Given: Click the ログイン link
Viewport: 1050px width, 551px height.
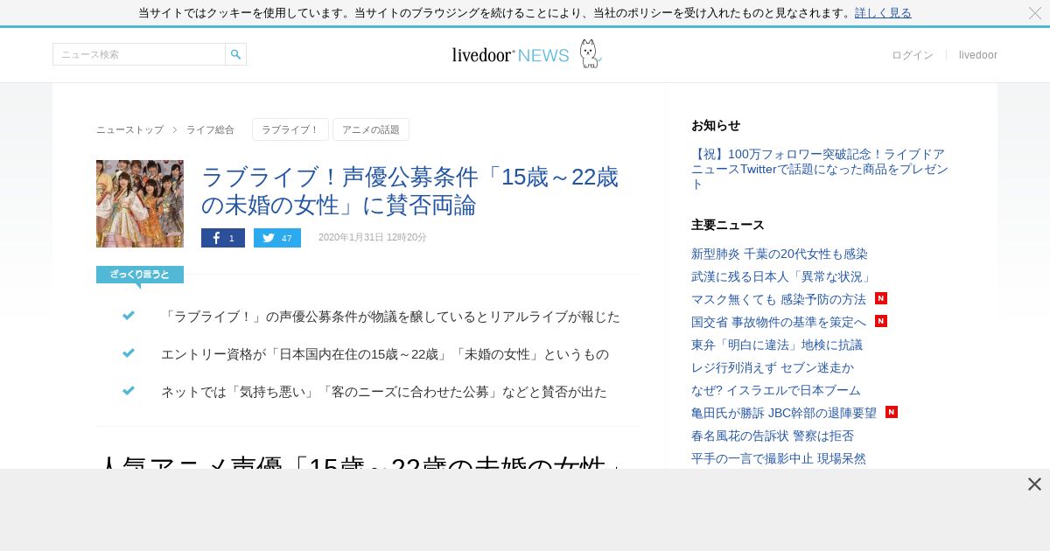Looking at the screenshot, I should click(x=913, y=55).
